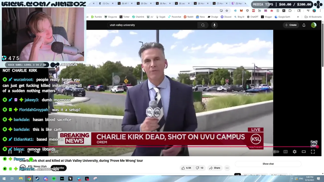Image resolution: width=324 pixels, height=182 pixels.
Task: Enter fullscreen on the video player
Action: [313, 152]
